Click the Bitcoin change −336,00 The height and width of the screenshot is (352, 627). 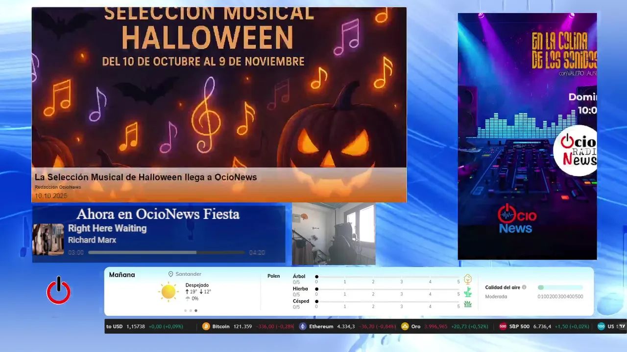[x=264, y=327]
